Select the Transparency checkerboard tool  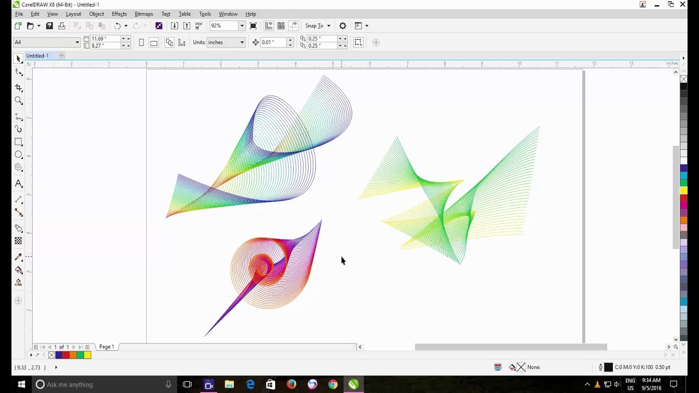(19, 241)
